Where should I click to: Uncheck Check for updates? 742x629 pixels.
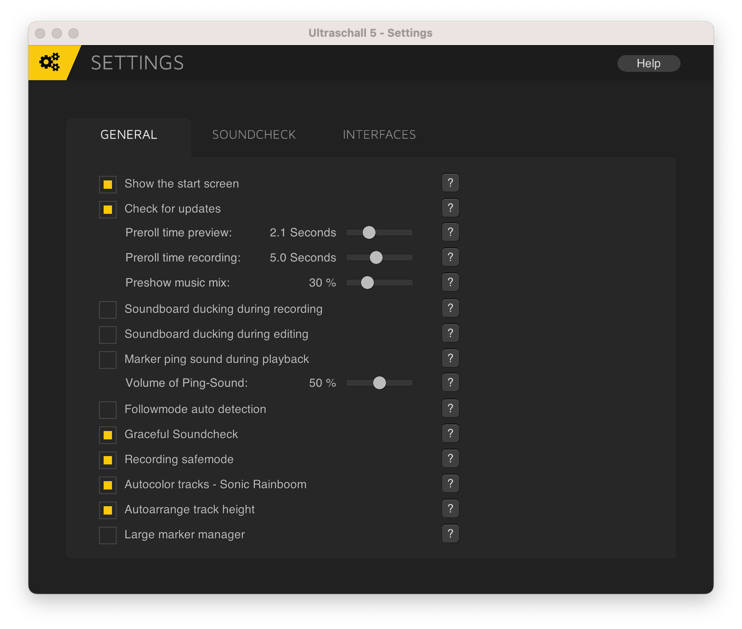[108, 210]
